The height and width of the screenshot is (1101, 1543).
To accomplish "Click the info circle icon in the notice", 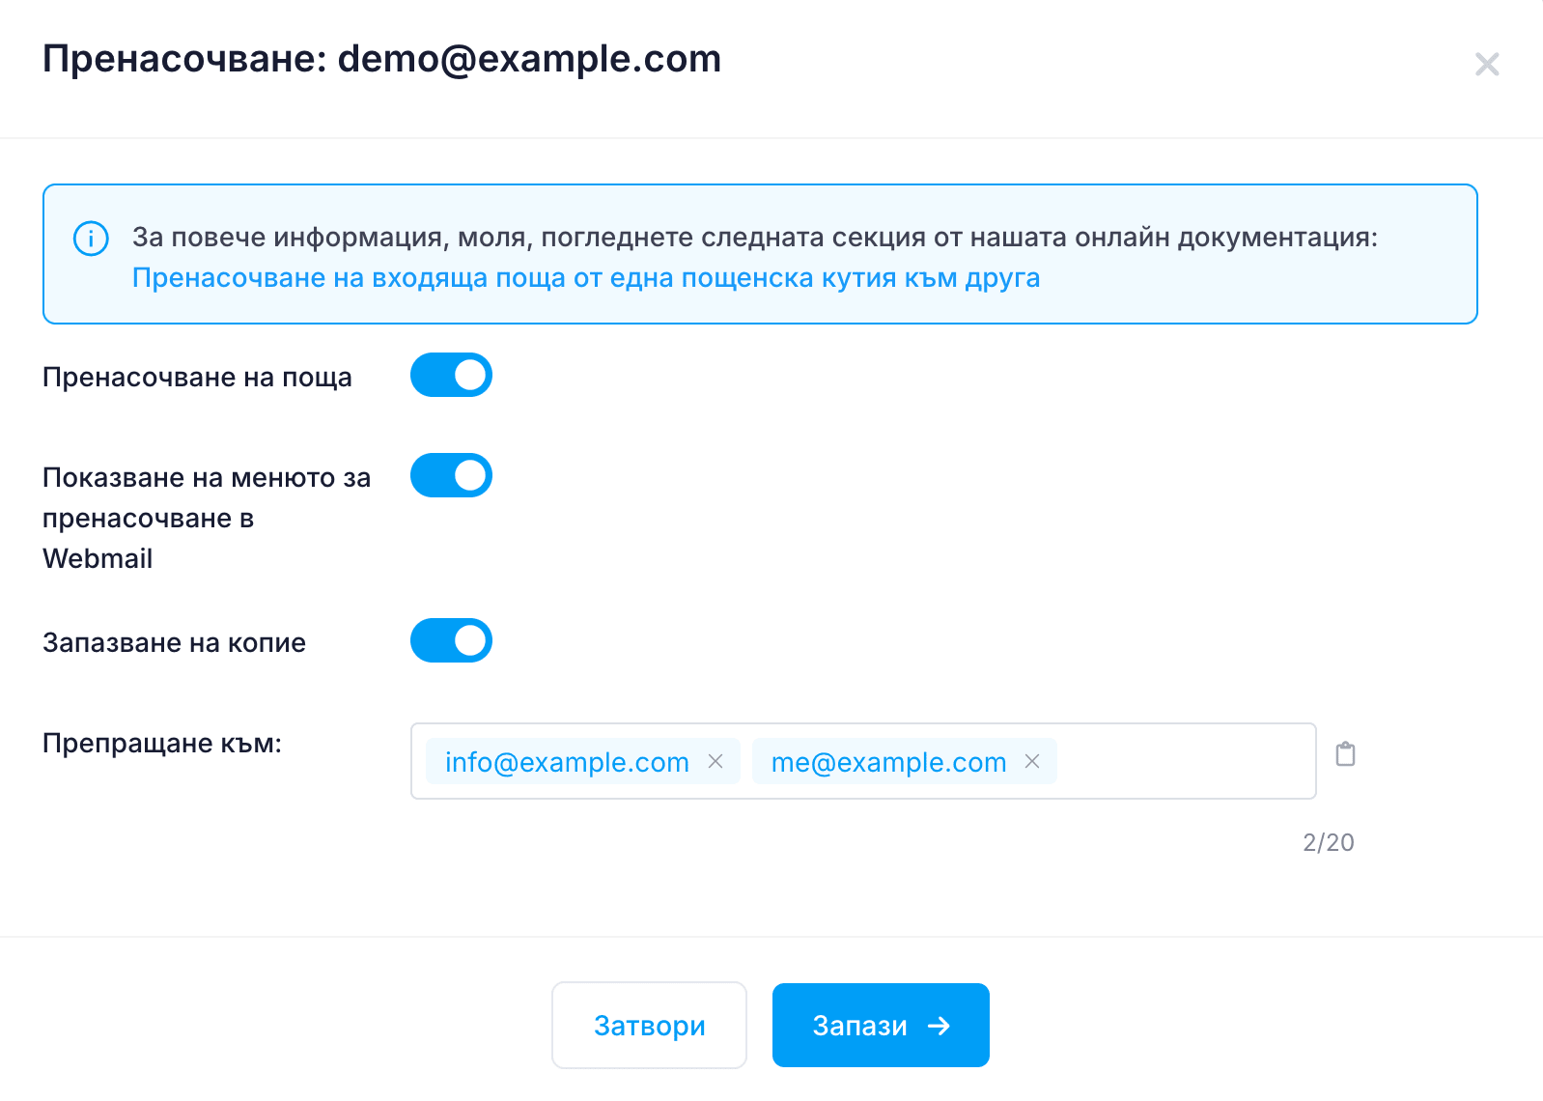I will (91, 239).
